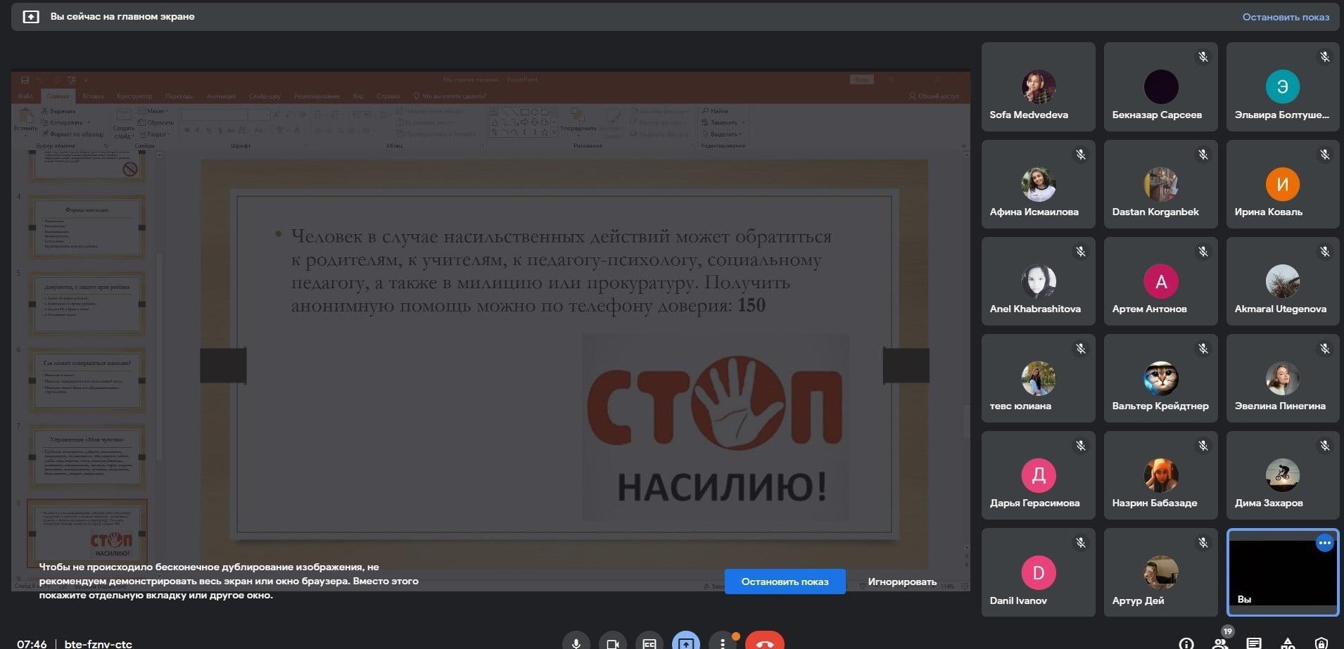Expand the Макет layout dropdown
This screenshot has width=1344, height=649.
tap(156, 111)
